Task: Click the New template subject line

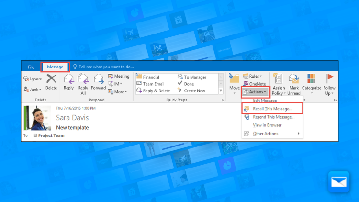Action: tap(72, 128)
